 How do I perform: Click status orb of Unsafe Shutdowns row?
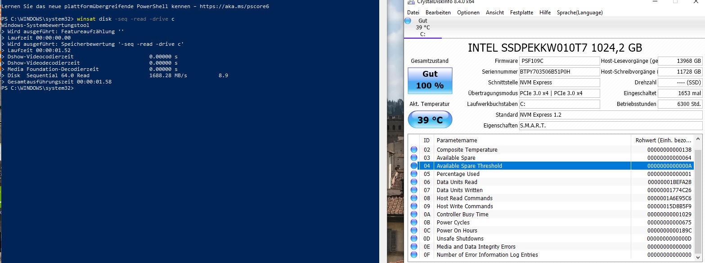point(414,239)
